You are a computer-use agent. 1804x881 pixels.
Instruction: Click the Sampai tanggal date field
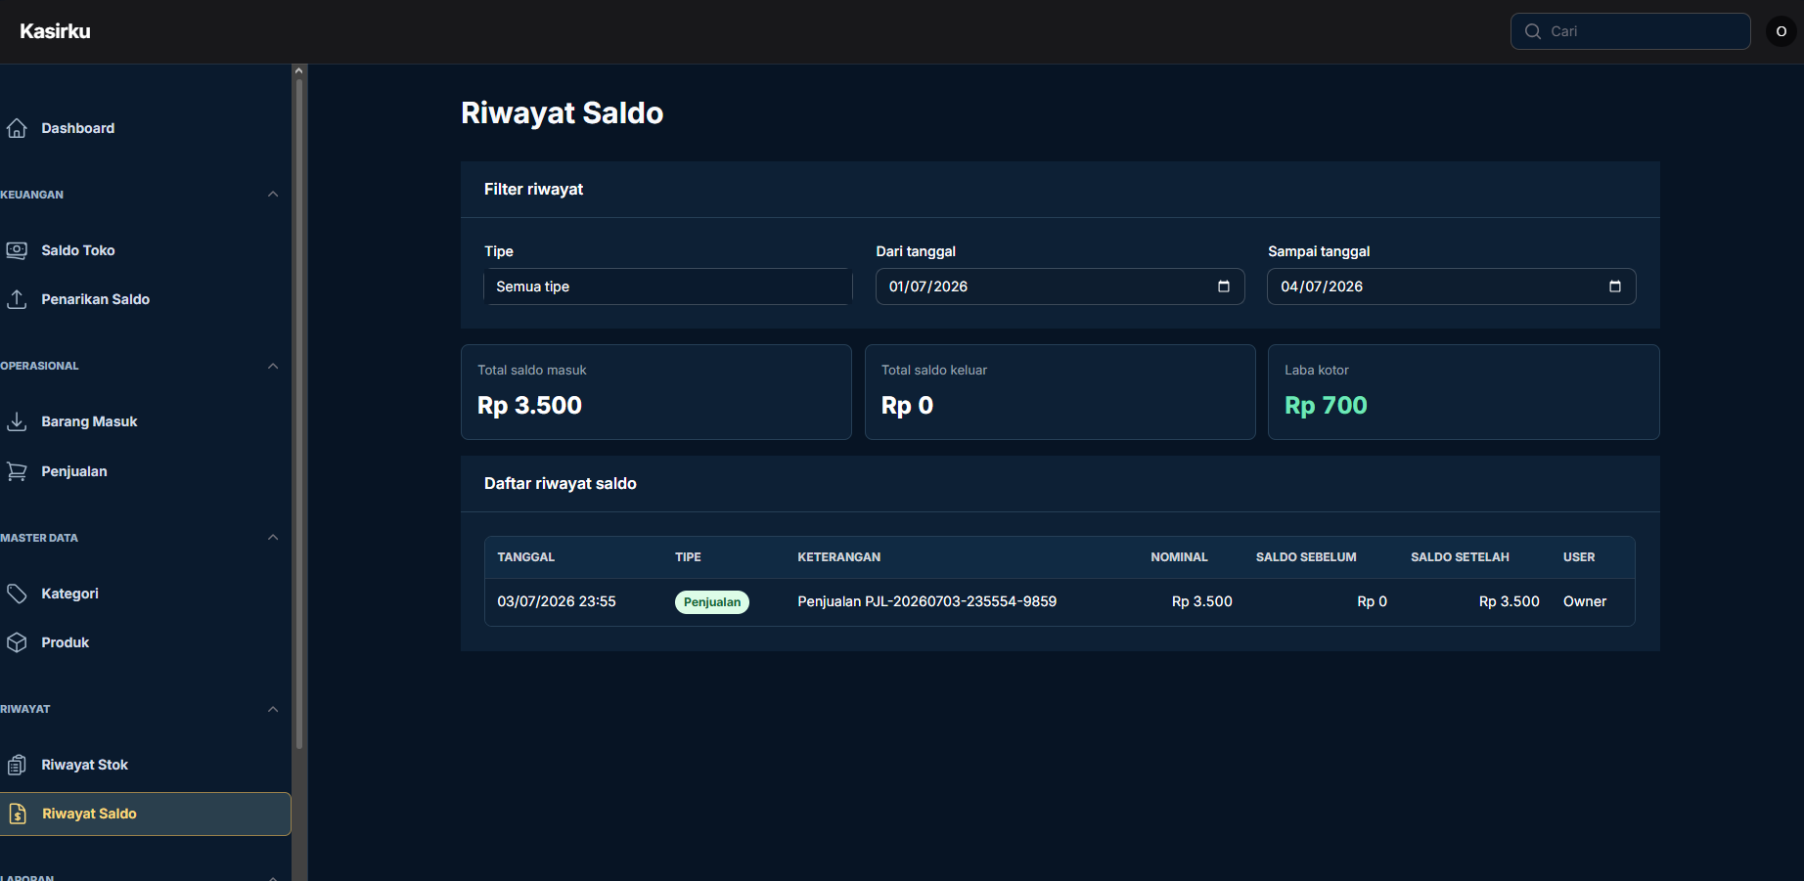coord(1452,286)
